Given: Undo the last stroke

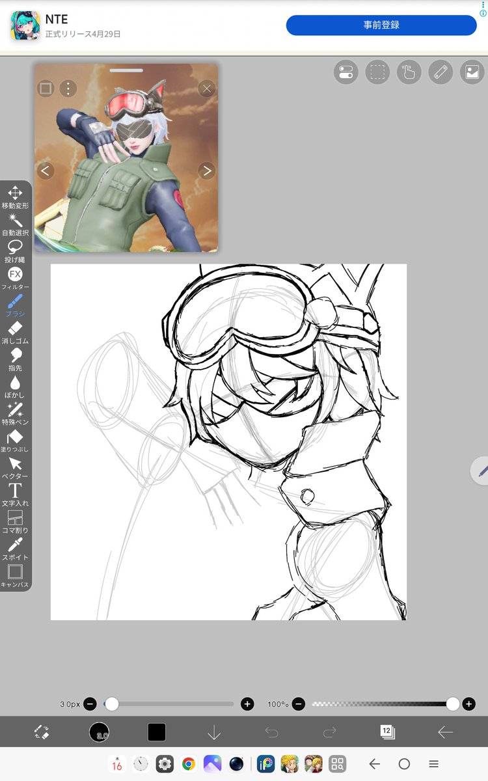Looking at the screenshot, I should (x=272, y=732).
